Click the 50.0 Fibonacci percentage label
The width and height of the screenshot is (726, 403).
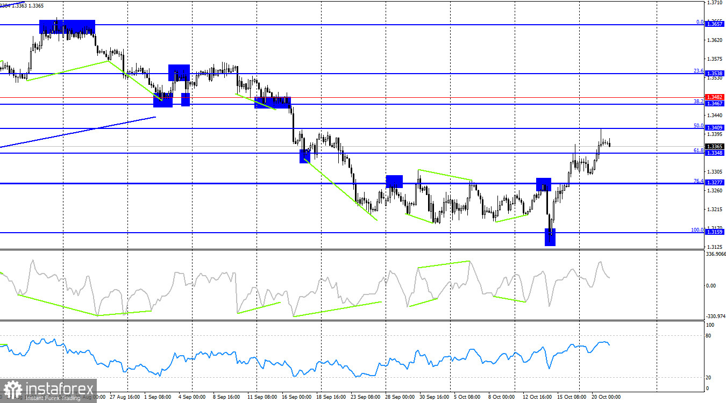[699, 125]
